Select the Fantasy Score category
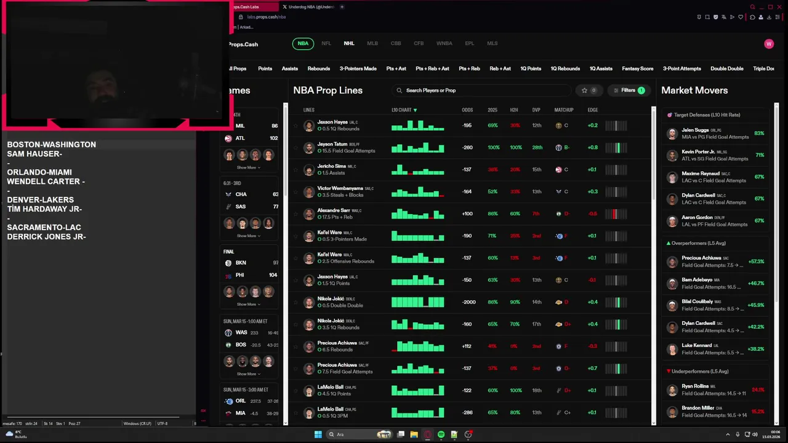 pyautogui.click(x=638, y=69)
